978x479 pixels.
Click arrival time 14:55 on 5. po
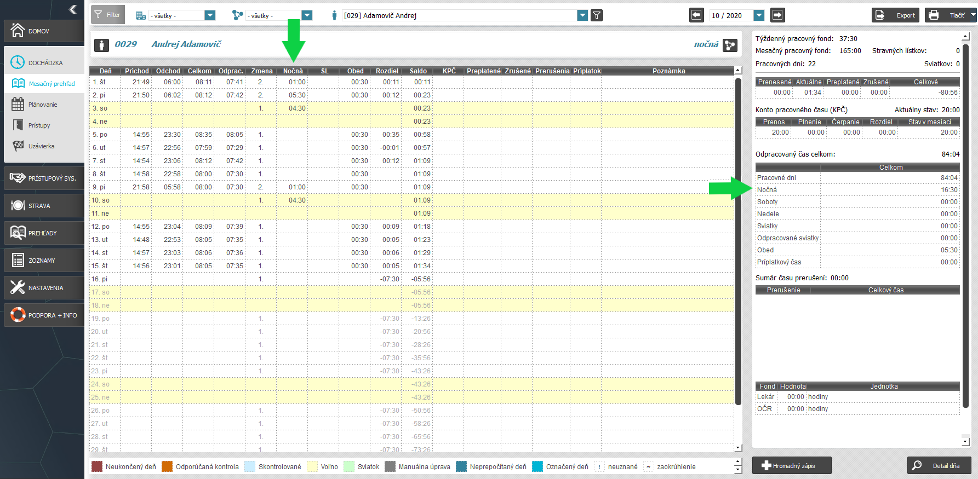pyautogui.click(x=141, y=135)
